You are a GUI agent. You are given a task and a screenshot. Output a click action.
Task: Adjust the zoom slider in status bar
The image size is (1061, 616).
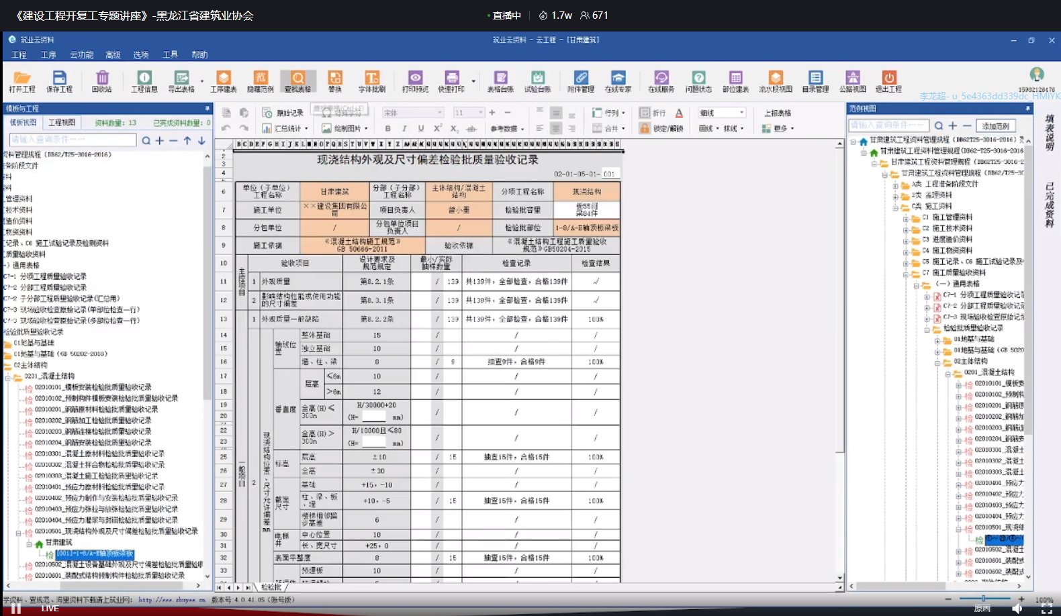click(x=984, y=599)
